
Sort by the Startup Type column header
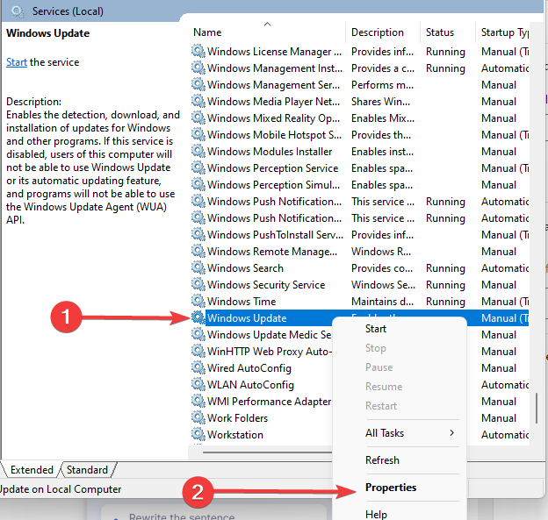click(505, 32)
